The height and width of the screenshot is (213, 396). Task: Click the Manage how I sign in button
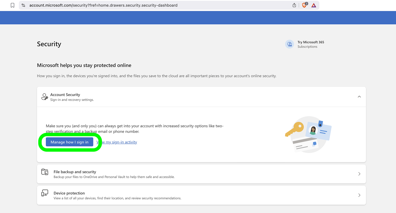pyautogui.click(x=69, y=142)
